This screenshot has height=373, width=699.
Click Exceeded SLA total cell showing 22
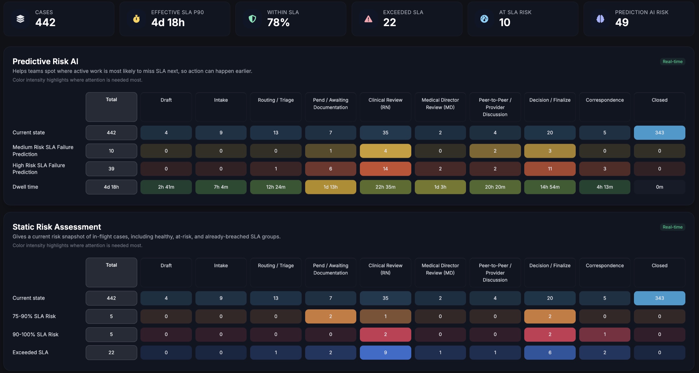[x=111, y=352]
